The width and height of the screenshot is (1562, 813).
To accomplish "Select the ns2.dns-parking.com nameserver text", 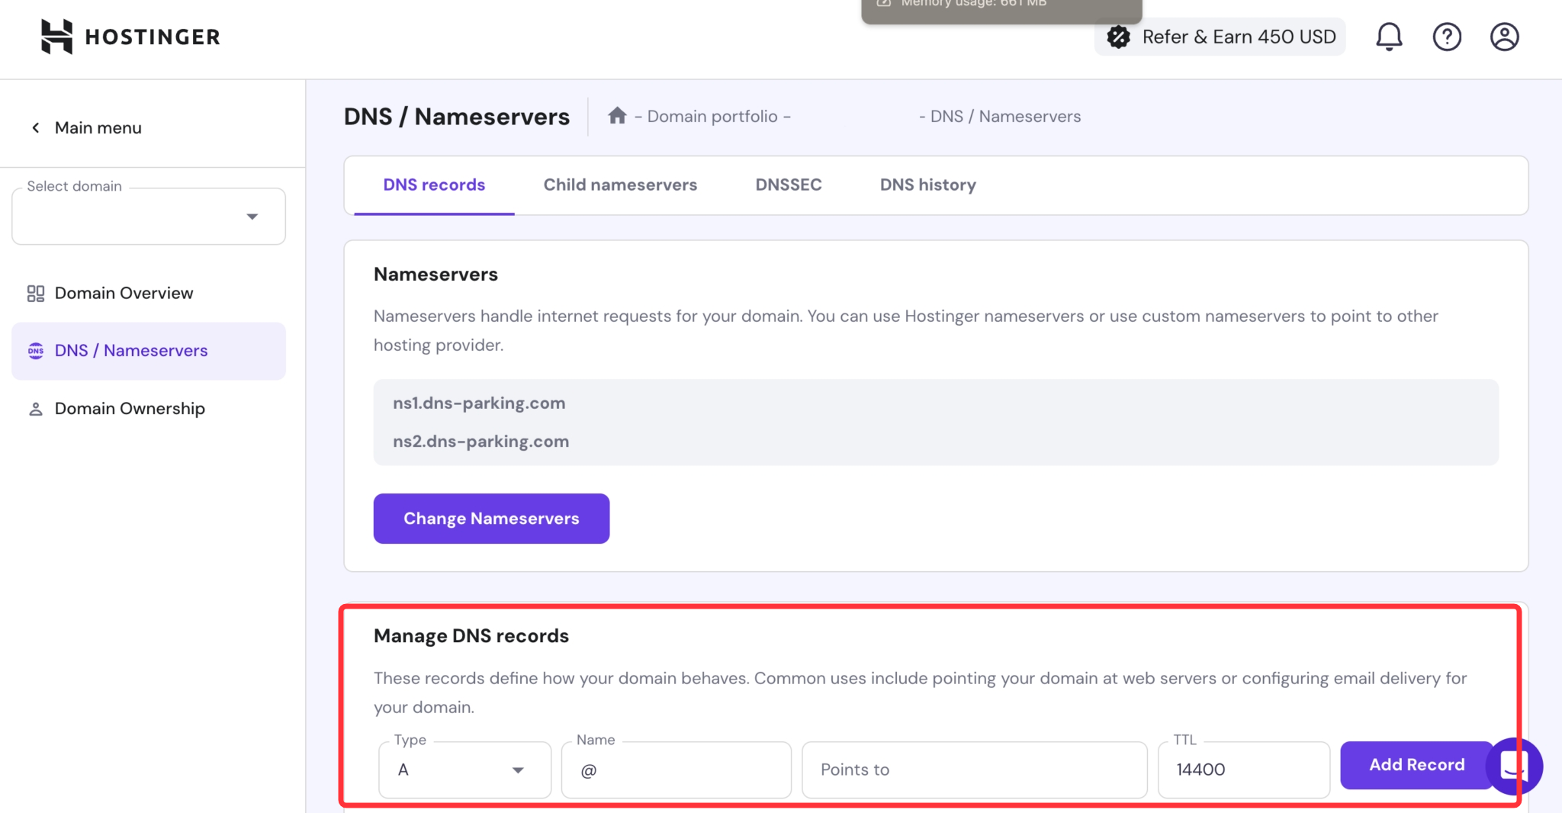I will click(x=481, y=442).
